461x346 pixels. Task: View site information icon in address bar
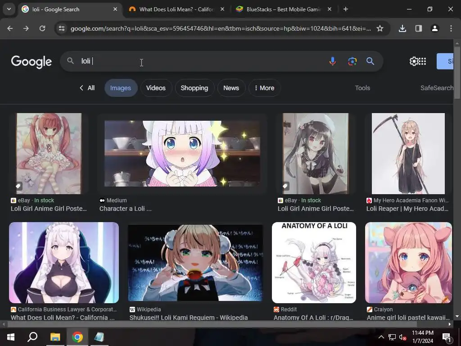[61, 28]
